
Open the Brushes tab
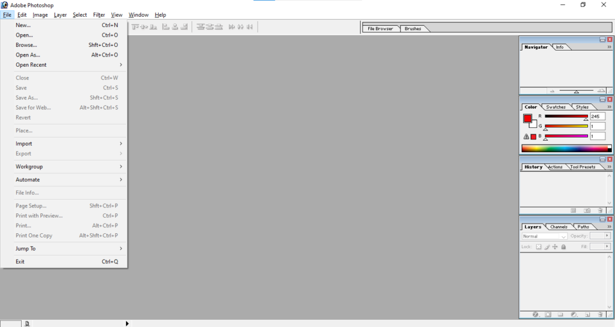click(413, 29)
